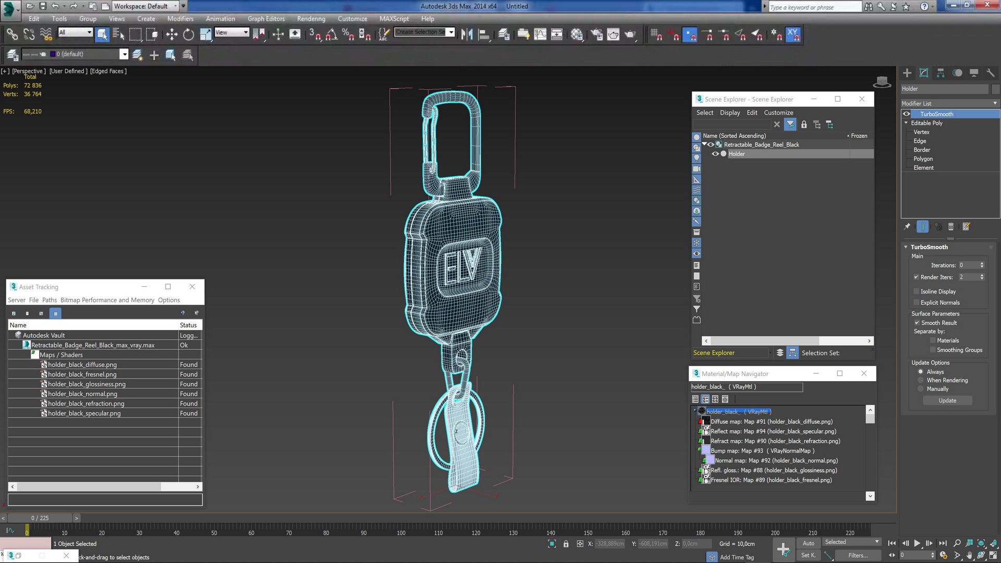The image size is (1001, 563).
Task: Click Pan View hand icon
Action: pos(969,556)
